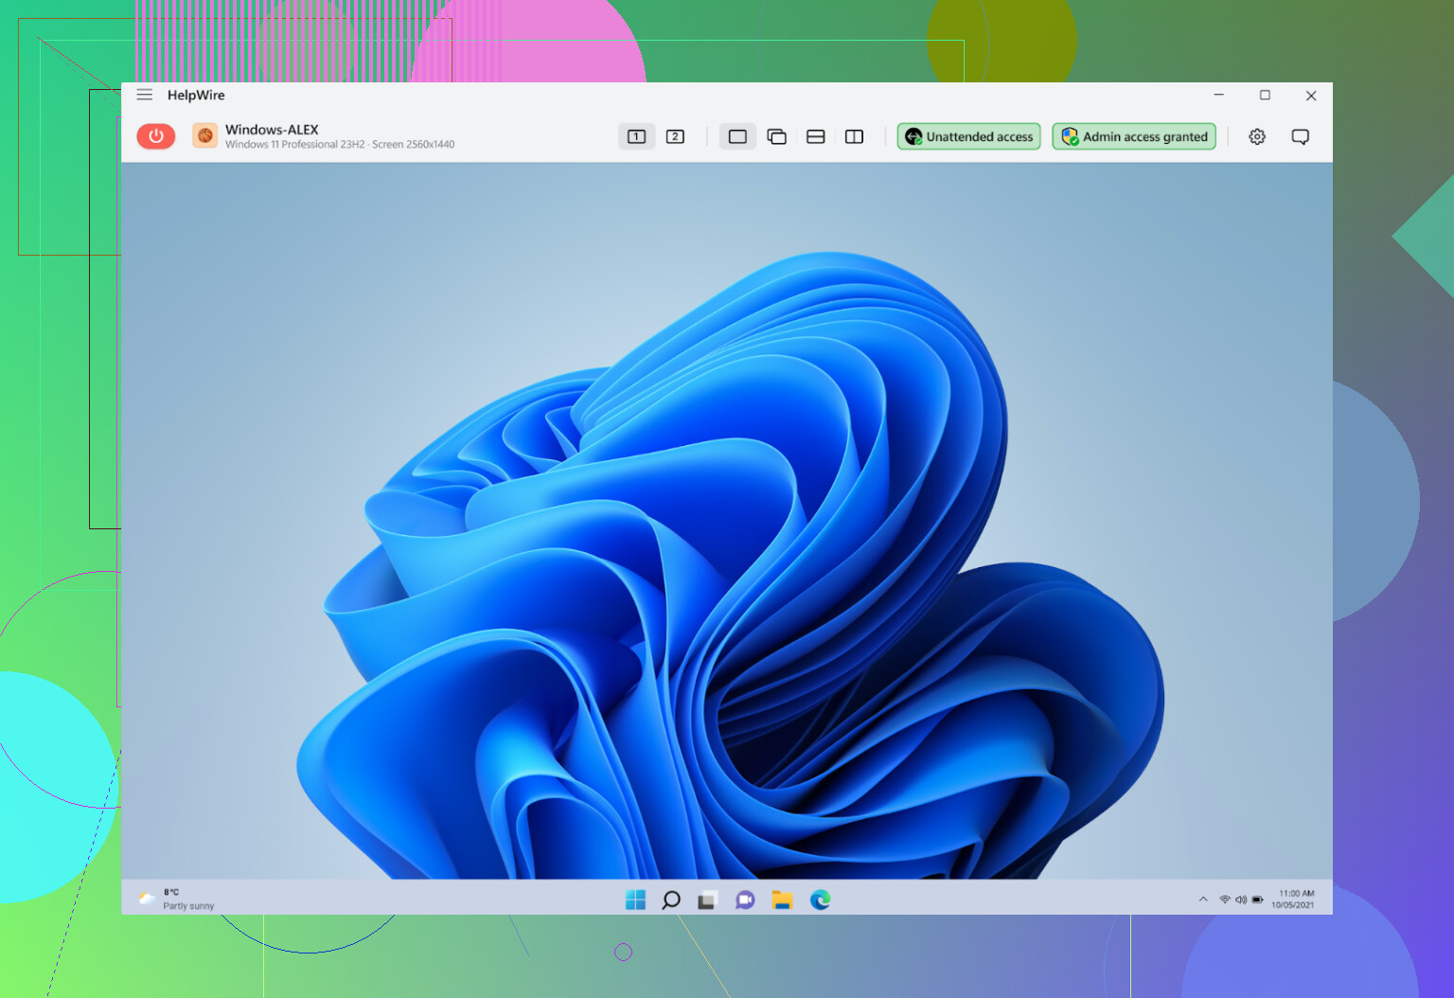Select horizontal split view layout
The width and height of the screenshot is (1454, 998).
(x=815, y=136)
